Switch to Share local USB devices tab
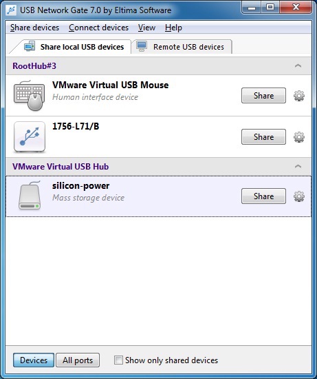The height and width of the screenshot is (379, 317). (x=74, y=47)
